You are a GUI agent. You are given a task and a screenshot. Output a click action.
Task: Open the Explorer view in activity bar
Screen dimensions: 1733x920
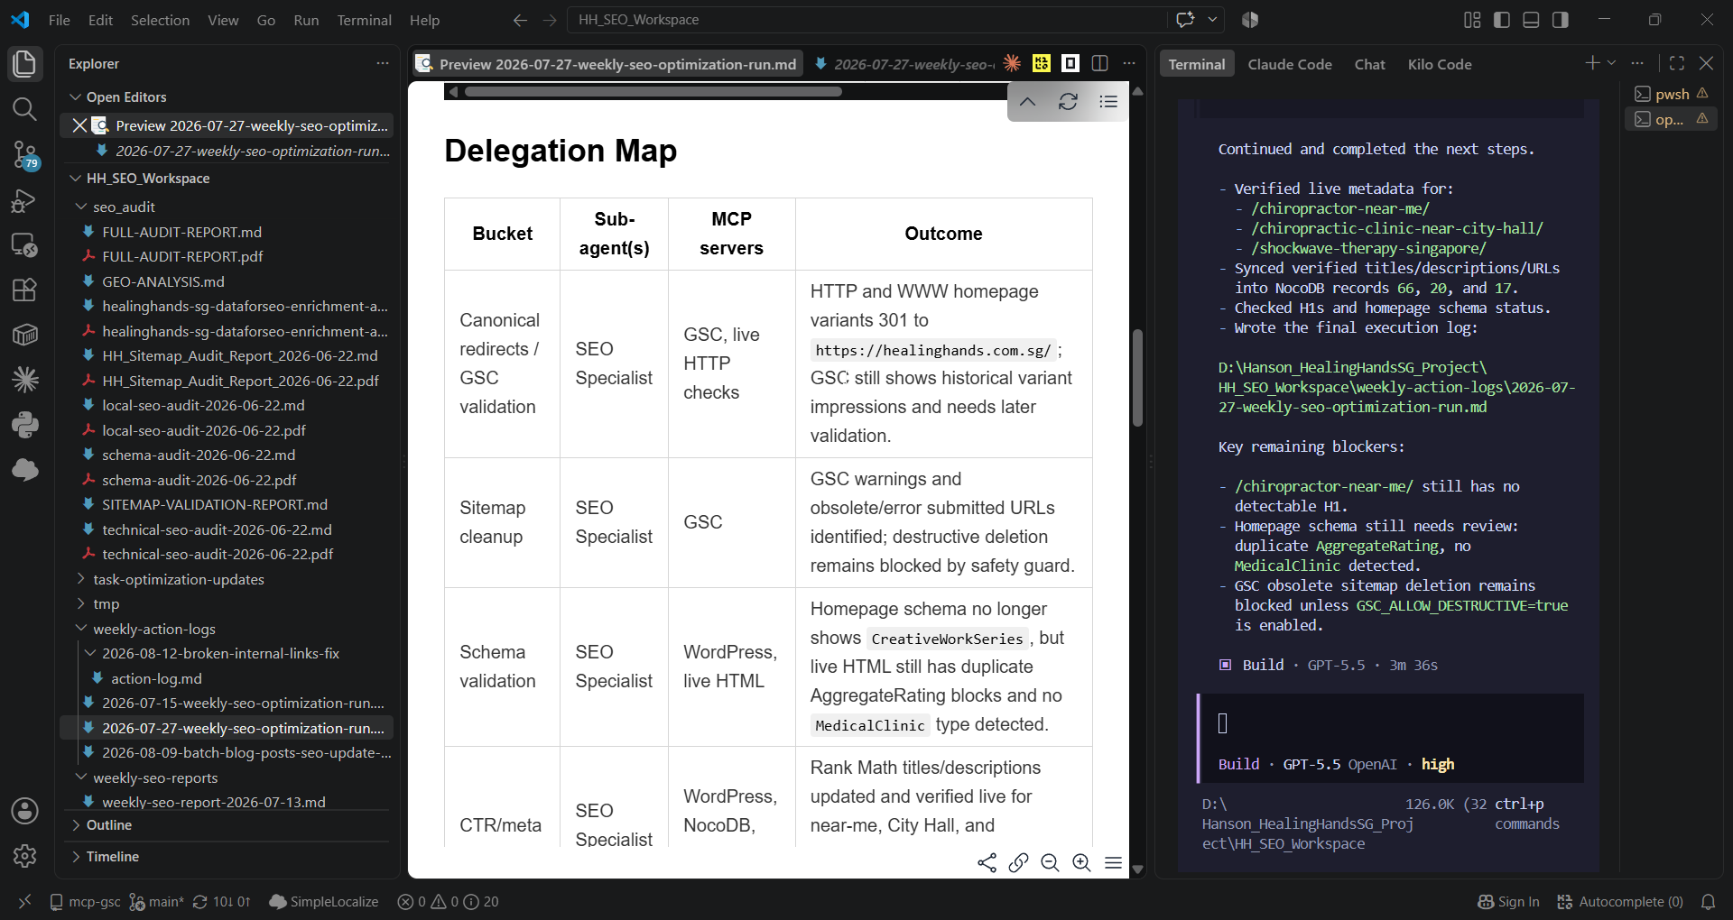point(24,64)
